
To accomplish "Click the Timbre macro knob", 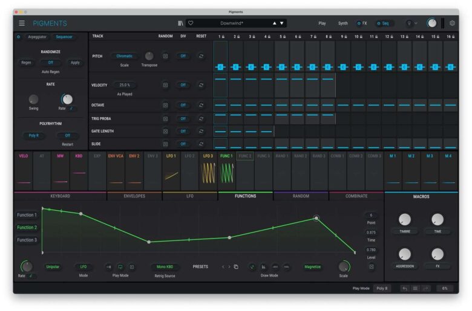I will [x=405, y=220].
